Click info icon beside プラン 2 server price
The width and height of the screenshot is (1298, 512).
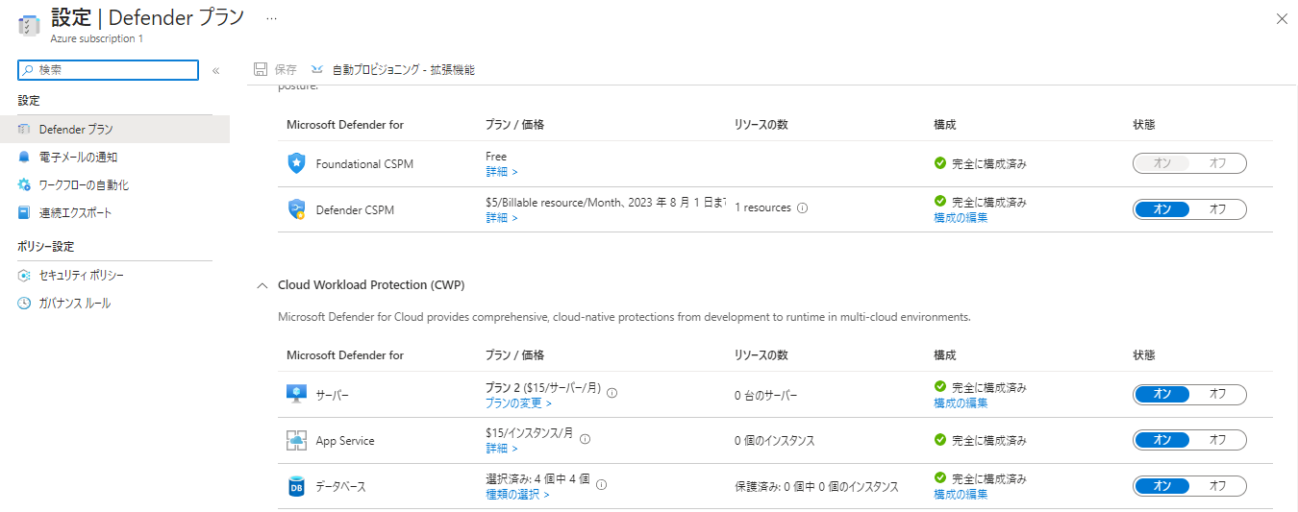pyautogui.click(x=612, y=392)
